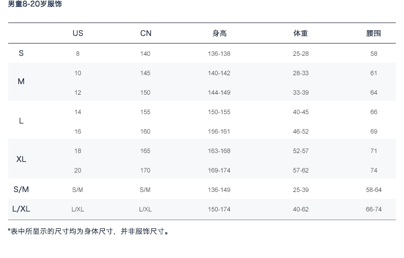Click the L/XL size label in first column
This screenshot has height=258, width=404.
tap(21, 209)
